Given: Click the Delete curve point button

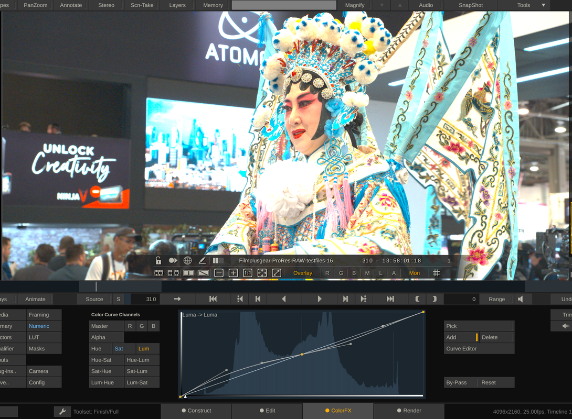Looking at the screenshot, I should [x=496, y=337].
